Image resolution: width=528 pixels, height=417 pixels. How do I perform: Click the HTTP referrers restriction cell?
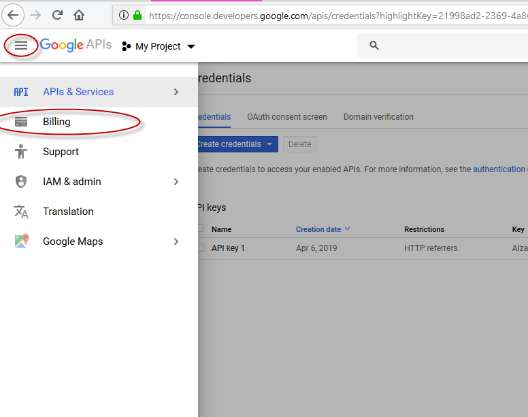coord(431,248)
